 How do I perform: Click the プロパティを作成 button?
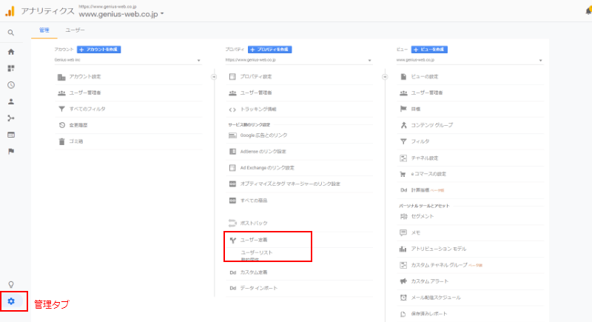[x=270, y=50]
